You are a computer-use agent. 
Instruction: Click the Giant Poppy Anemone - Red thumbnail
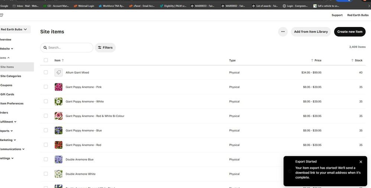pyautogui.click(x=58, y=145)
